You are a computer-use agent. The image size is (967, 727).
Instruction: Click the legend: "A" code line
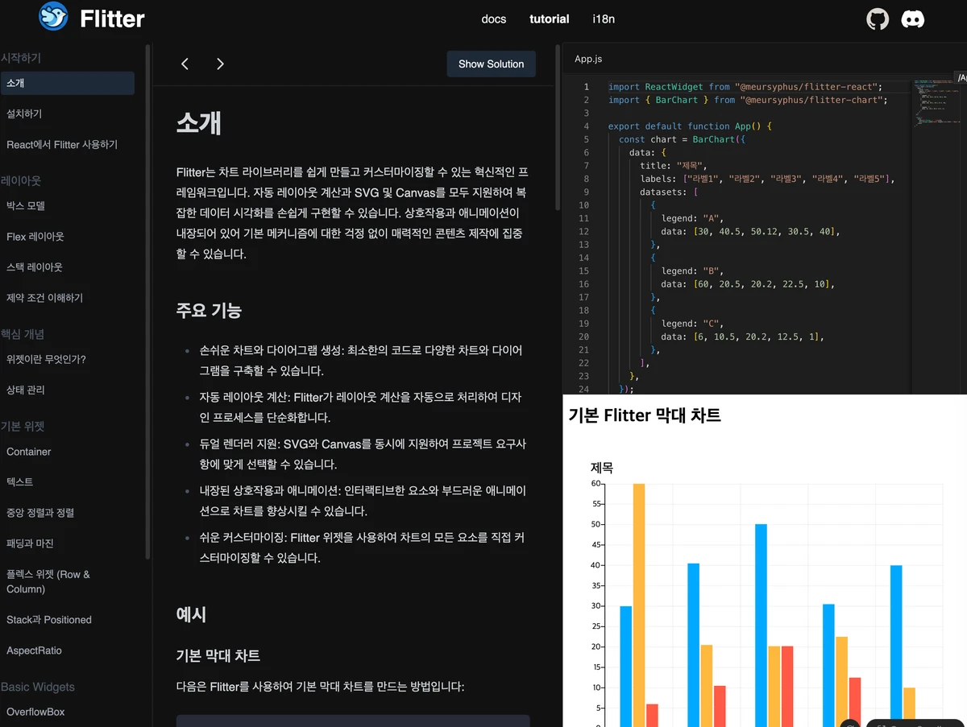coord(693,218)
